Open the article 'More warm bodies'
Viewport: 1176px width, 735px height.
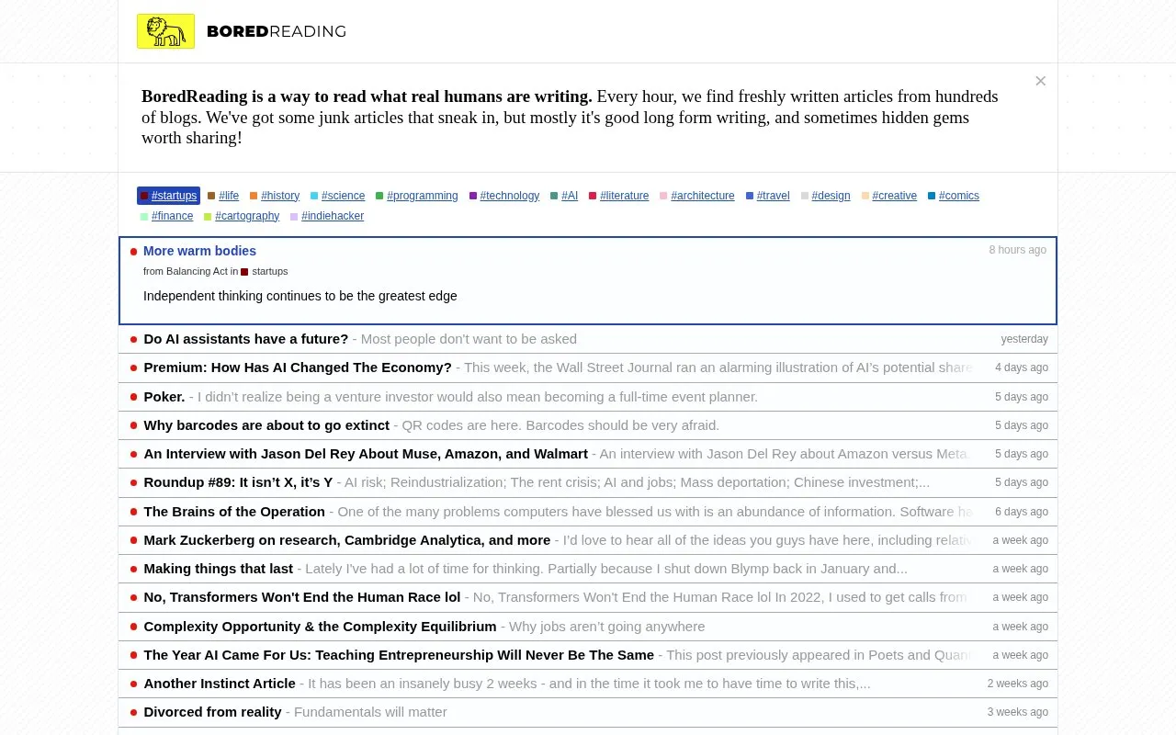click(x=199, y=251)
